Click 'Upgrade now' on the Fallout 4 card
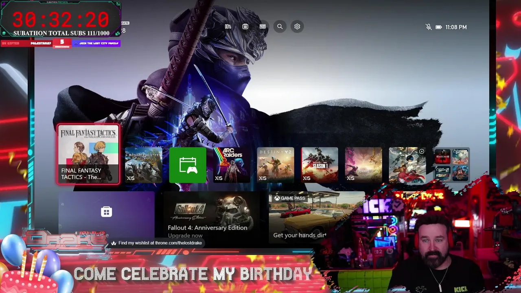Image resolution: width=521 pixels, height=293 pixels. (x=185, y=236)
